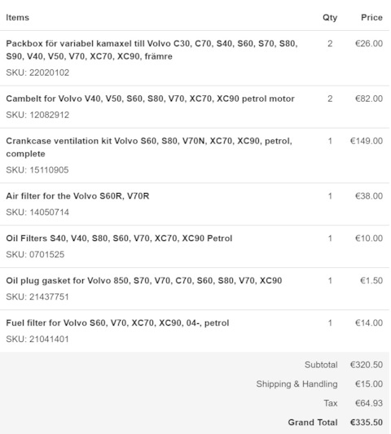Click the SKU 22020102 text
The image size is (391, 434).
point(37,72)
